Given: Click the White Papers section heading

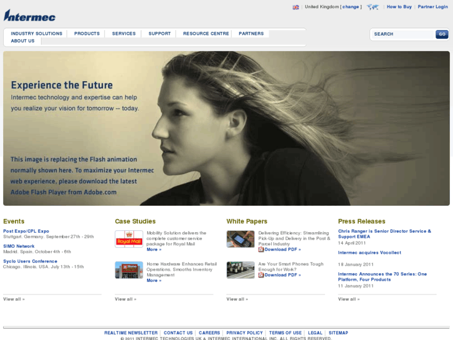Looking at the screenshot, I should pyautogui.click(x=247, y=221).
